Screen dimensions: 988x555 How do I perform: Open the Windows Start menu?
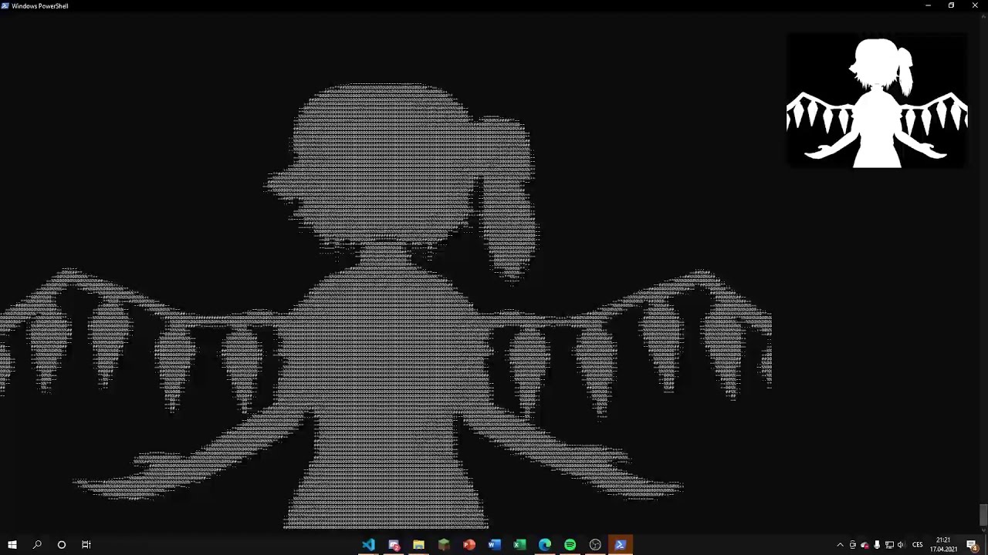[x=12, y=545]
